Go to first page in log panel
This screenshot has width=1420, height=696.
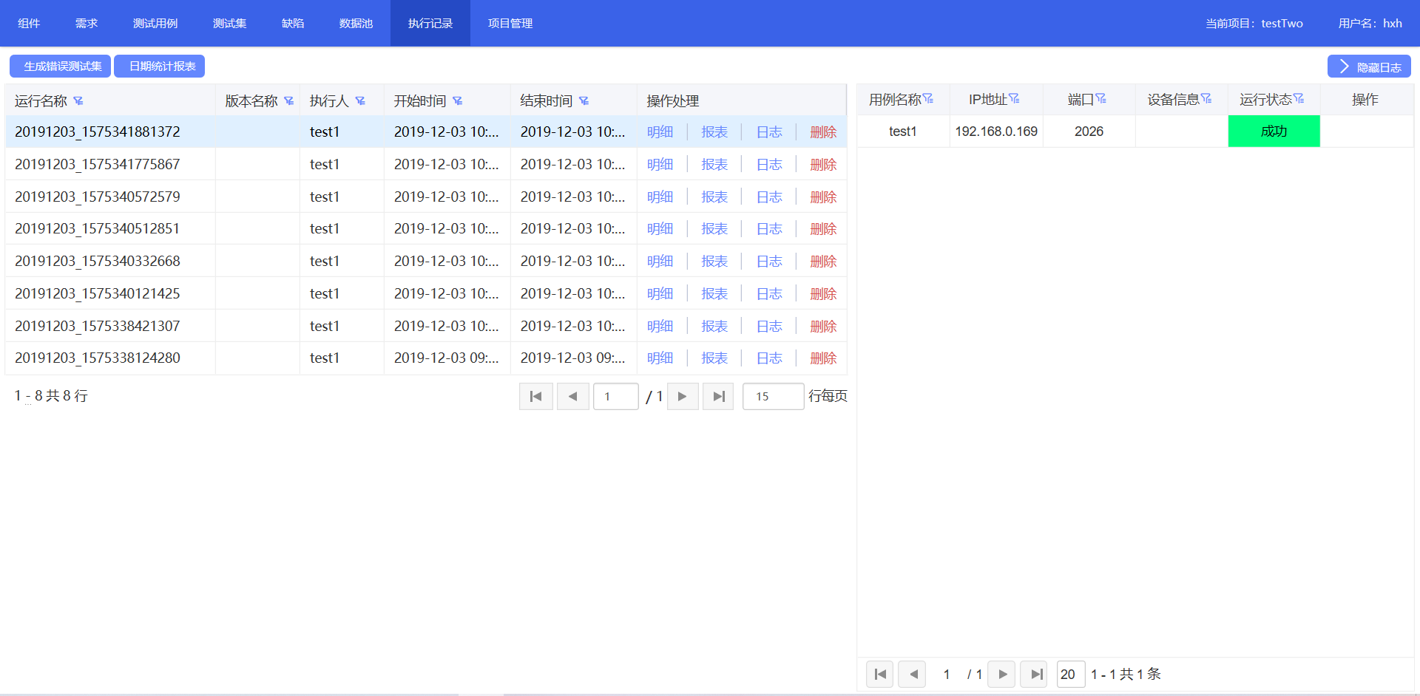tap(879, 675)
